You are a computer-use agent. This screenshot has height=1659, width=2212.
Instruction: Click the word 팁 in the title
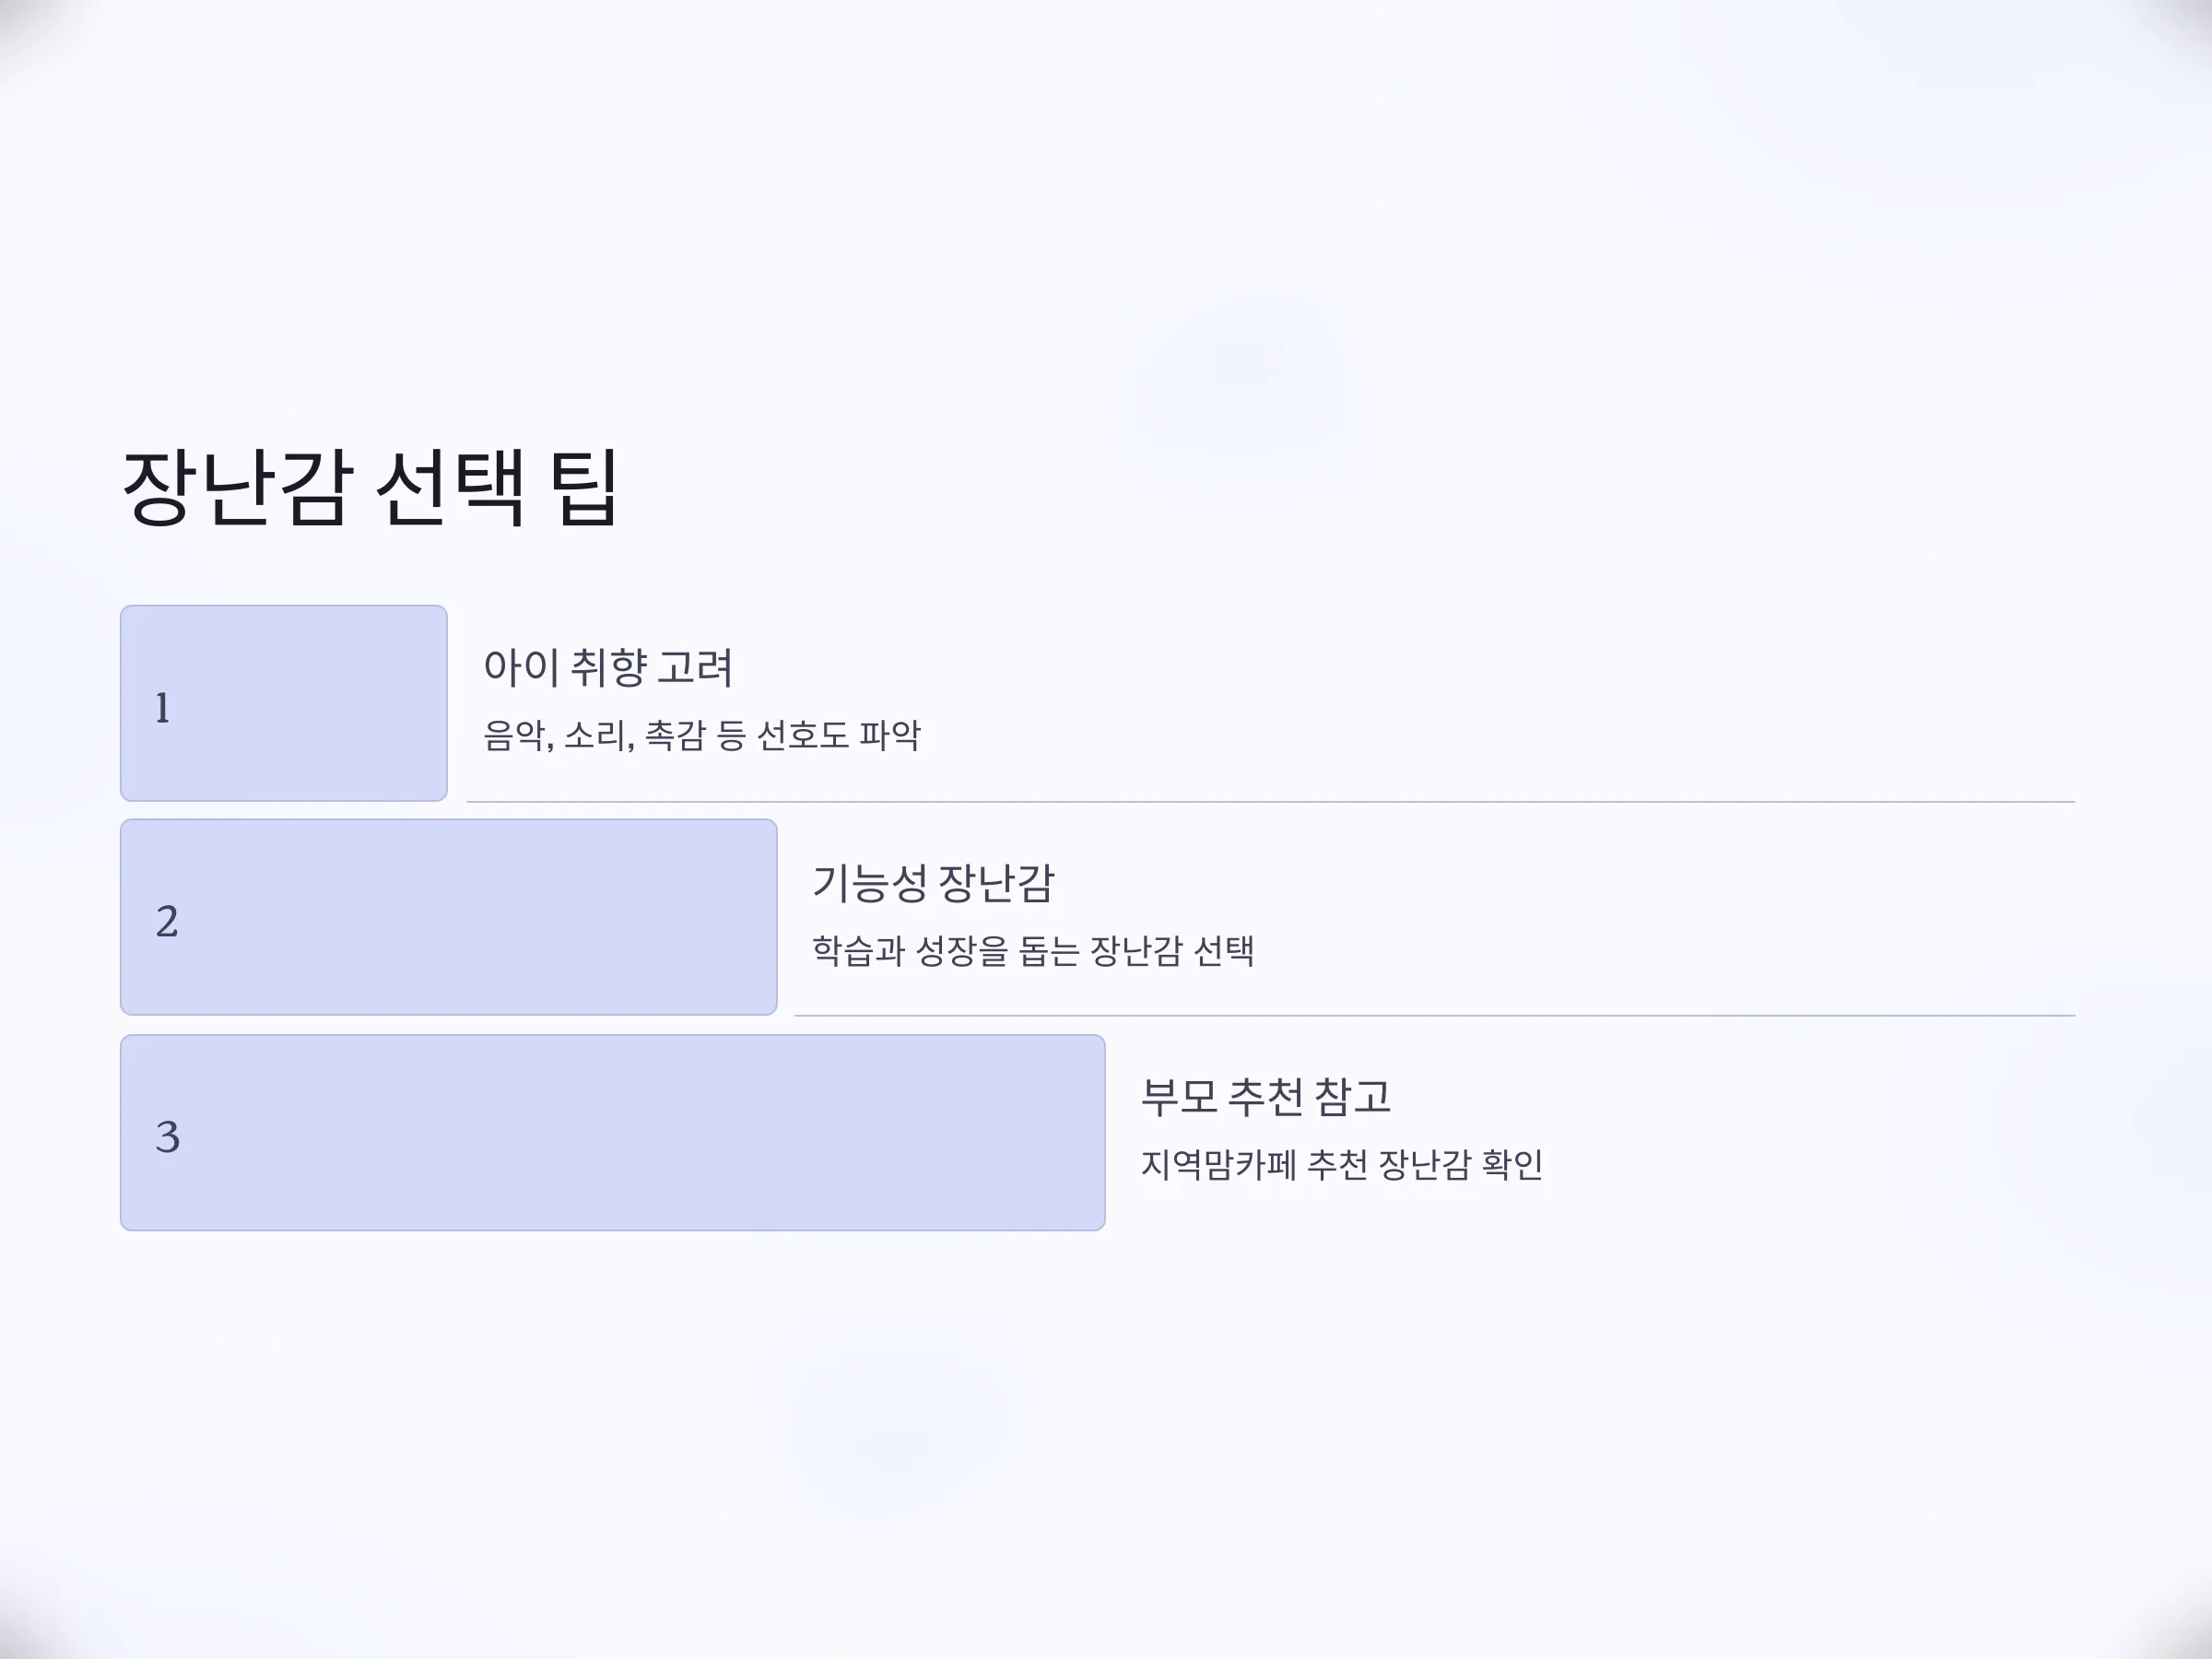[585, 488]
